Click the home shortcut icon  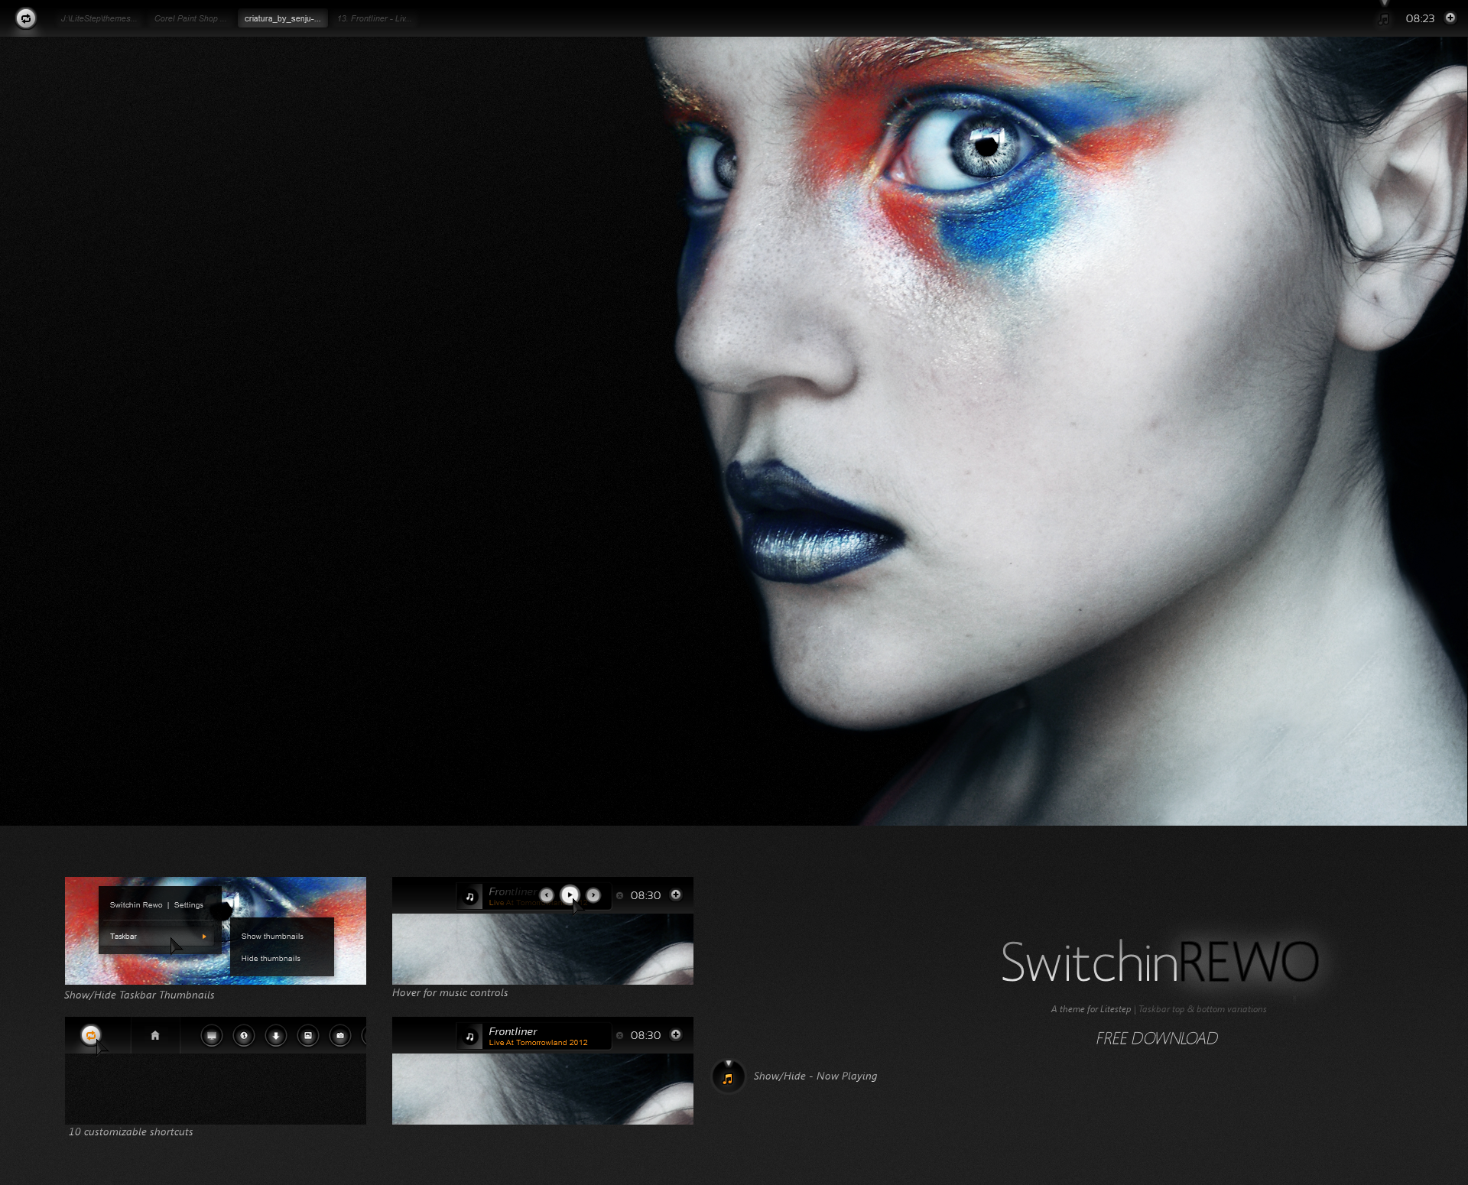[155, 1035]
